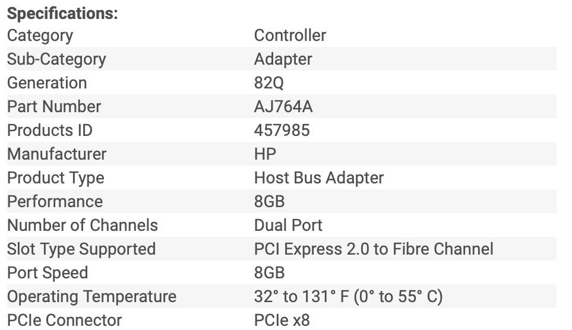
Task: Select the Number of Channels label
Action: click(83, 226)
